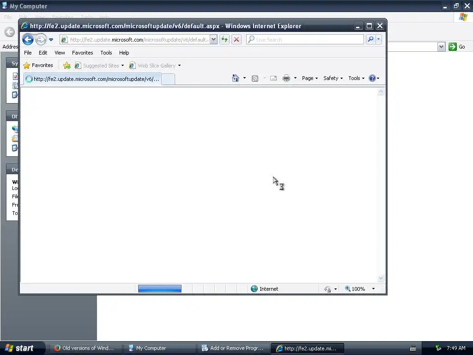Click the Back button in My Computer window
This screenshot has width=473, height=355.
[10, 32]
